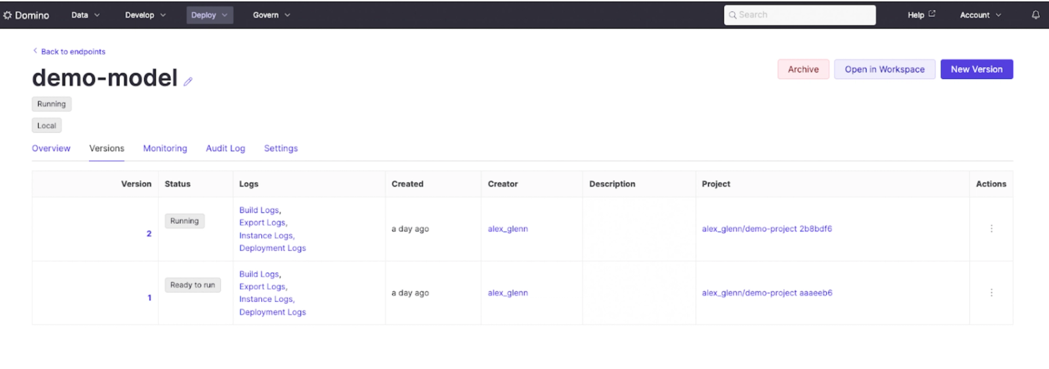Screen dimensions: 1049x369
Task: Open version 1 link
Action: 149,297
